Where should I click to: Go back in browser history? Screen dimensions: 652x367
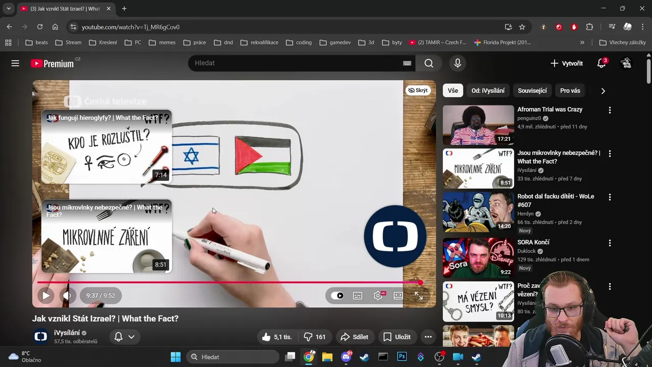point(10,27)
